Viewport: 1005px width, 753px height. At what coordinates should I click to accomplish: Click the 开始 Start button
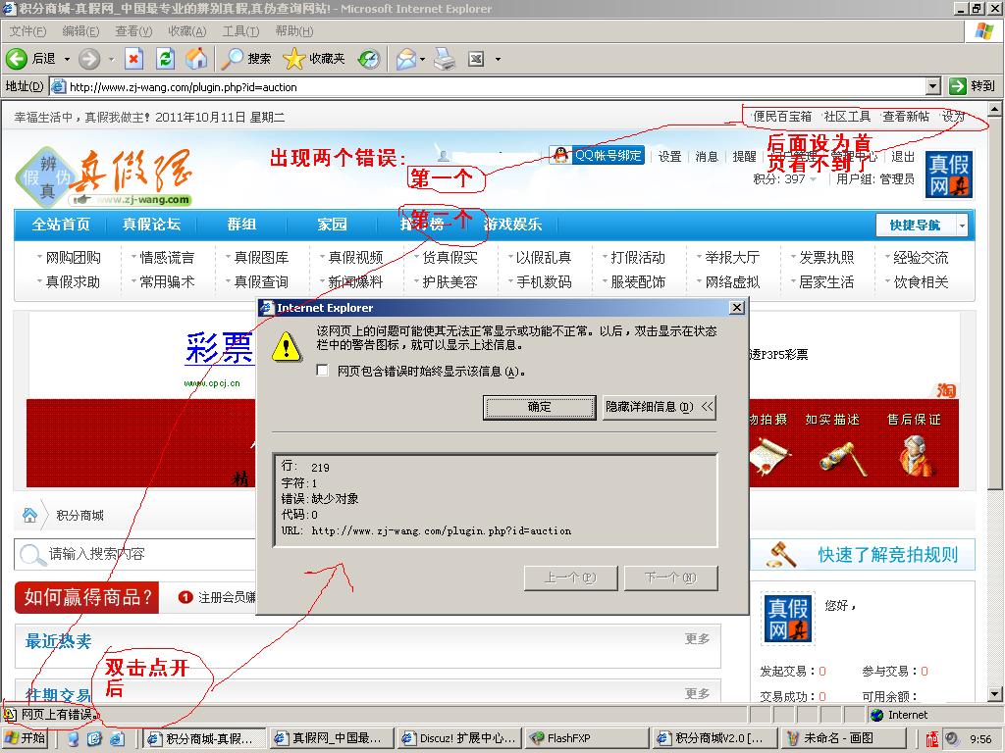click(26, 738)
